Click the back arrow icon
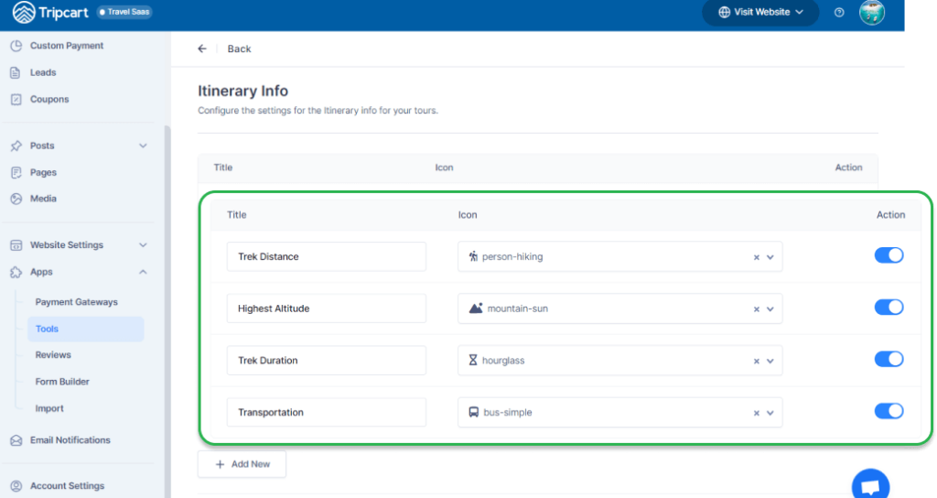937x498 pixels. 202,49
